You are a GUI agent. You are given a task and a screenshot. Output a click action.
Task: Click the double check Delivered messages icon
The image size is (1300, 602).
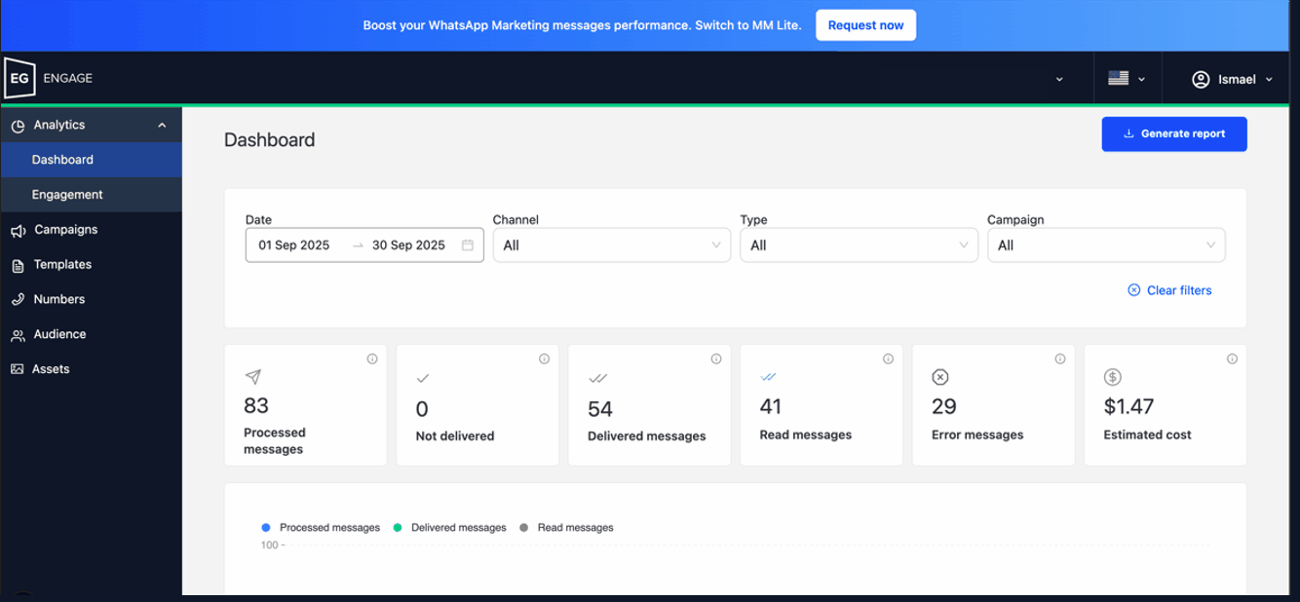click(x=597, y=378)
